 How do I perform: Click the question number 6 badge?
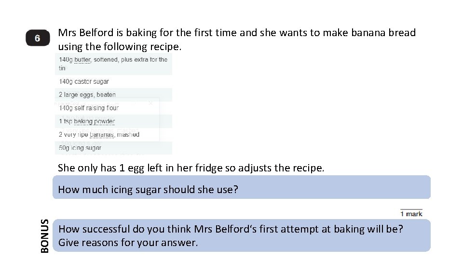tap(38, 39)
